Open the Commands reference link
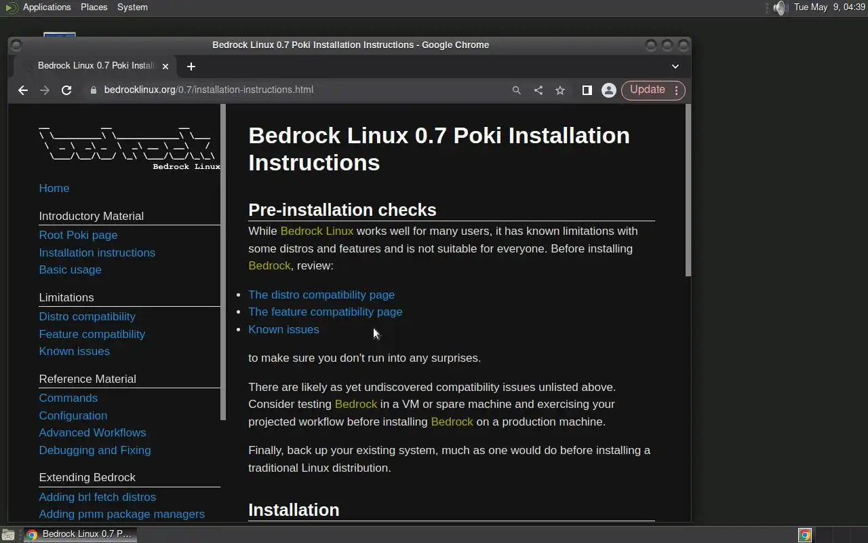Screen dimensions: 868x543 (68, 398)
